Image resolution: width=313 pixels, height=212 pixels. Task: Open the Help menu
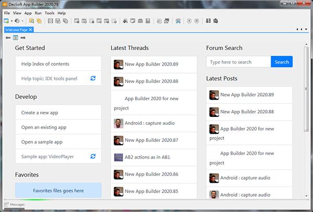(62, 13)
